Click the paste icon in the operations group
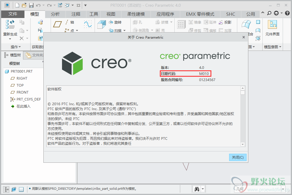Image resolution: width=292 pixels, height=195 pixels. pos(22,30)
